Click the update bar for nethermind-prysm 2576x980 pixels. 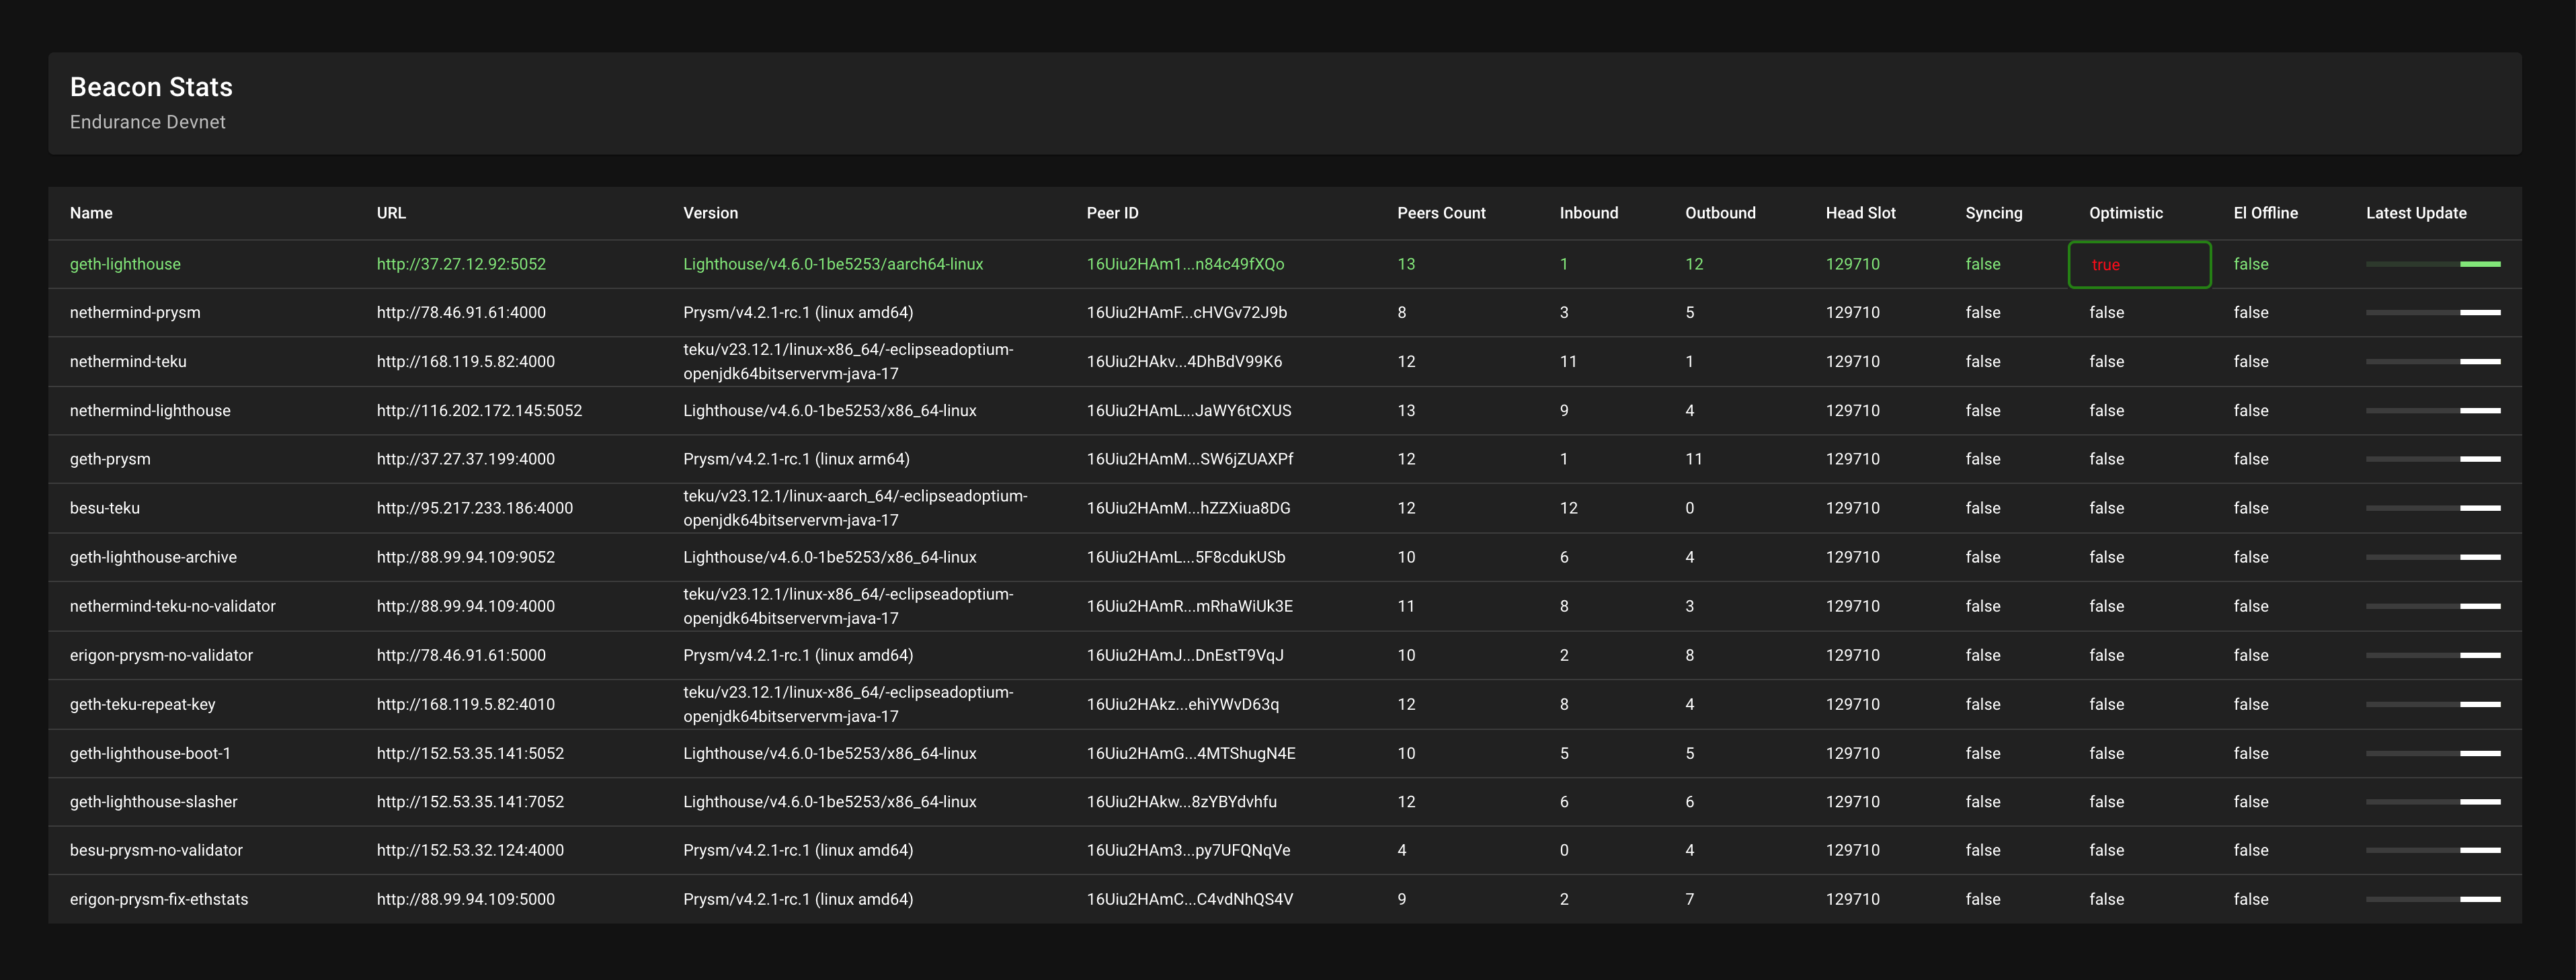pyautogui.click(x=2433, y=313)
